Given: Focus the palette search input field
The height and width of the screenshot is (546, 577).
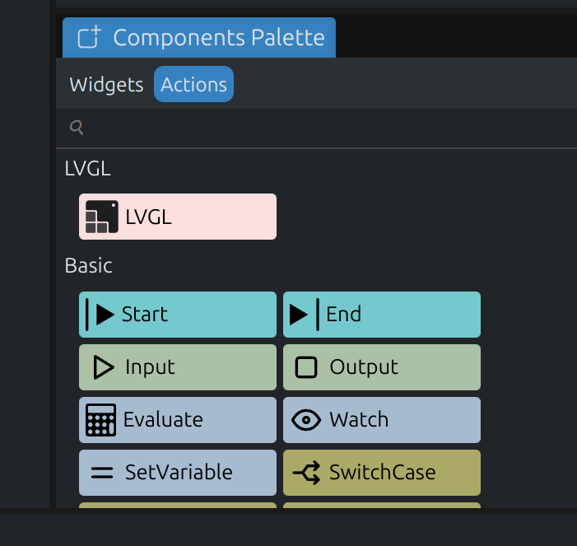Looking at the screenshot, I should point(321,127).
